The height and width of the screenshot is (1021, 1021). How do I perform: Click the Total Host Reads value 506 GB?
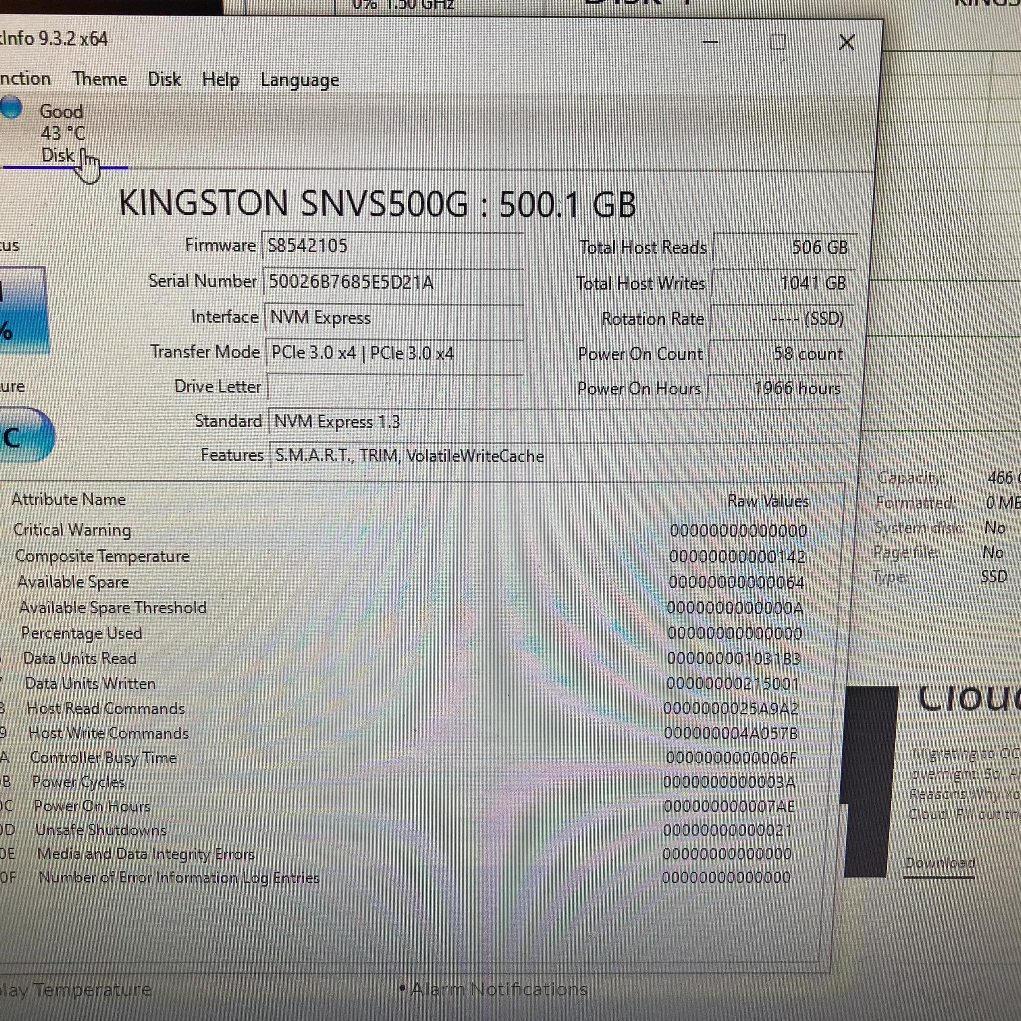(x=784, y=247)
